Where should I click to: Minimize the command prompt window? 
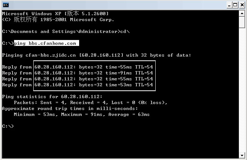(x=229, y=5)
